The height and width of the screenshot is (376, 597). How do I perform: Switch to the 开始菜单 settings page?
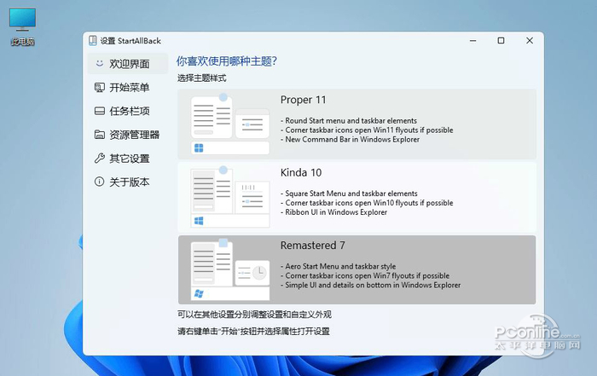(128, 88)
